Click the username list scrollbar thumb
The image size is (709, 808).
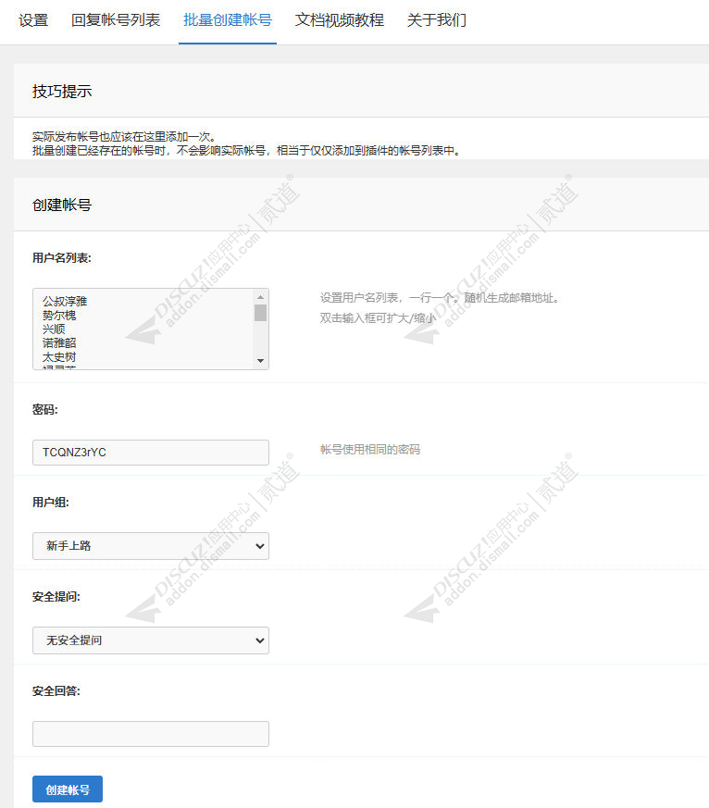[260, 313]
